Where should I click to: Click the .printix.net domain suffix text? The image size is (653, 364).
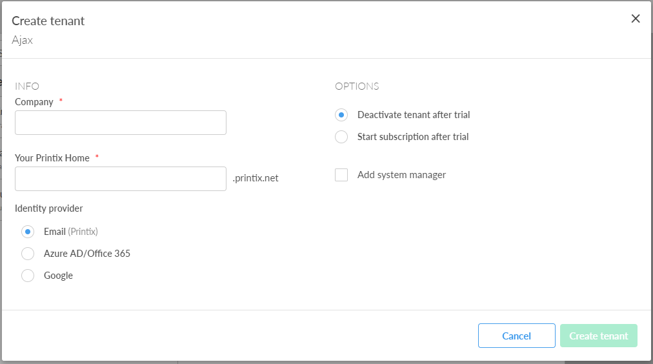pos(256,178)
